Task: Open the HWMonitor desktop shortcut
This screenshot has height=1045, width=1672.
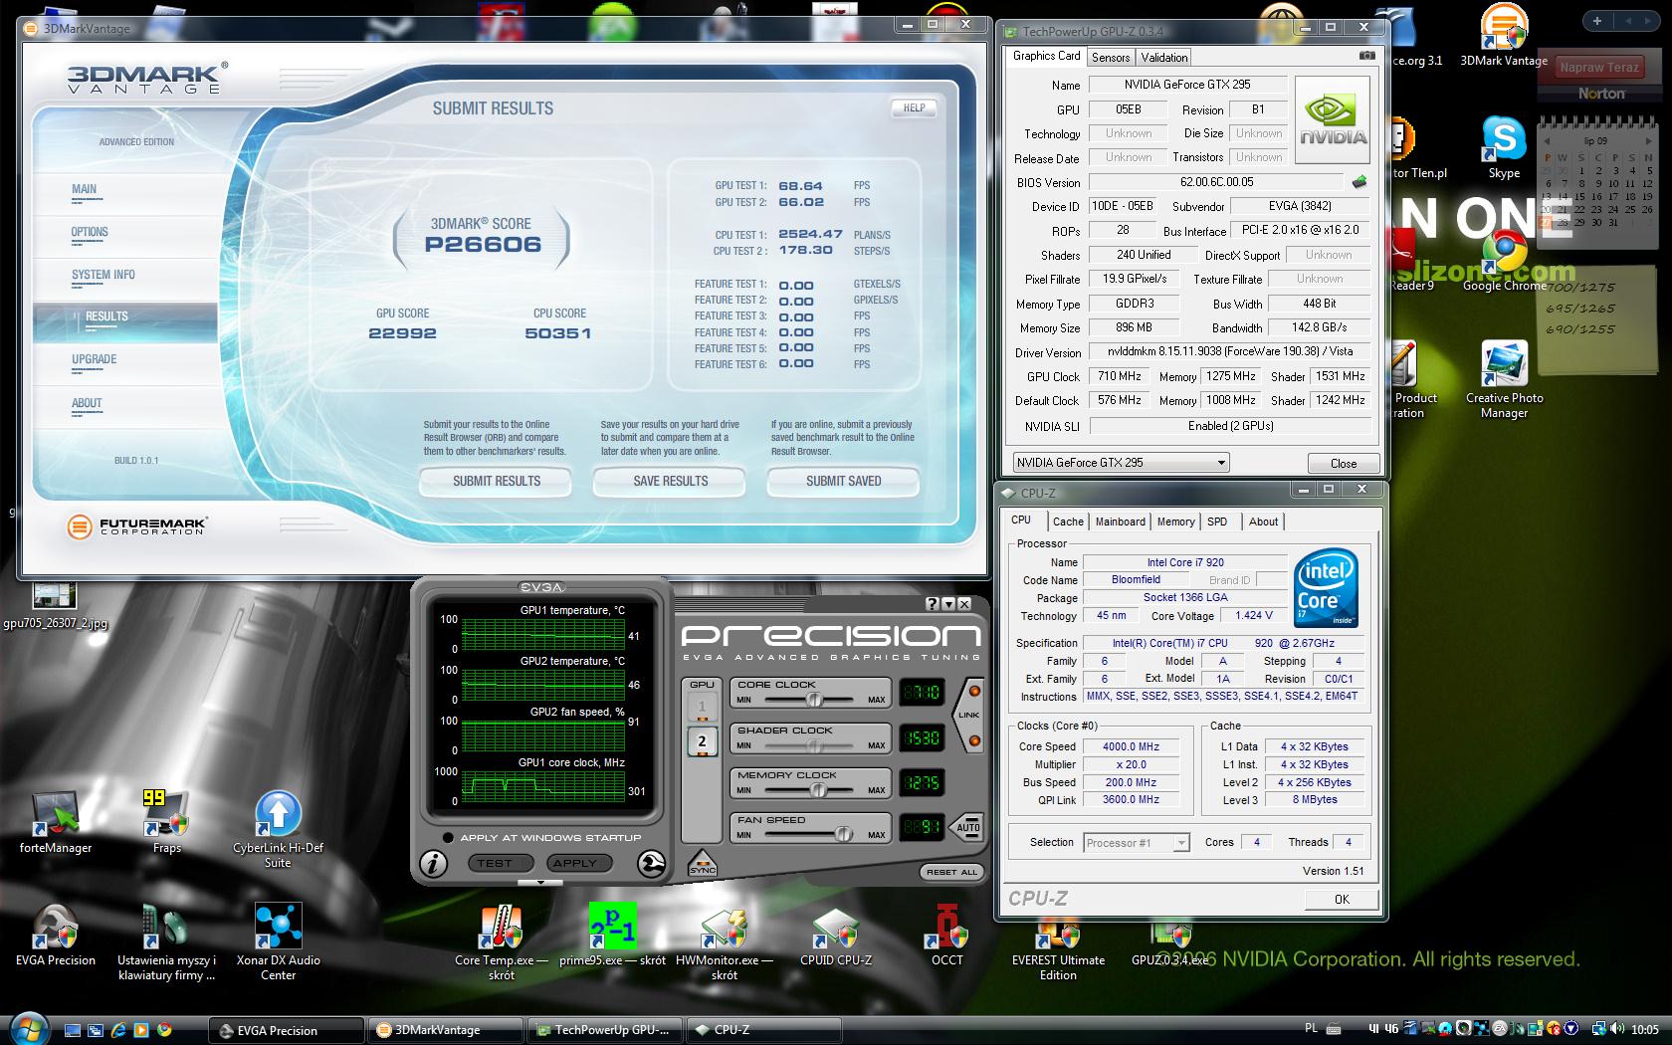Action: tap(724, 930)
